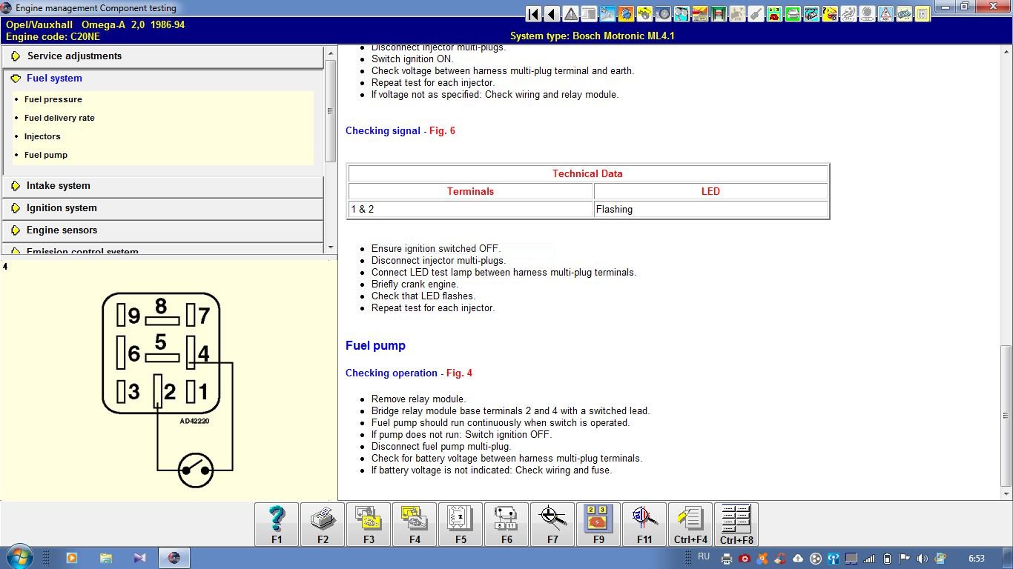This screenshot has width=1013, height=569.
Task: Open the F5 diagram button
Action: pos(461,525)
